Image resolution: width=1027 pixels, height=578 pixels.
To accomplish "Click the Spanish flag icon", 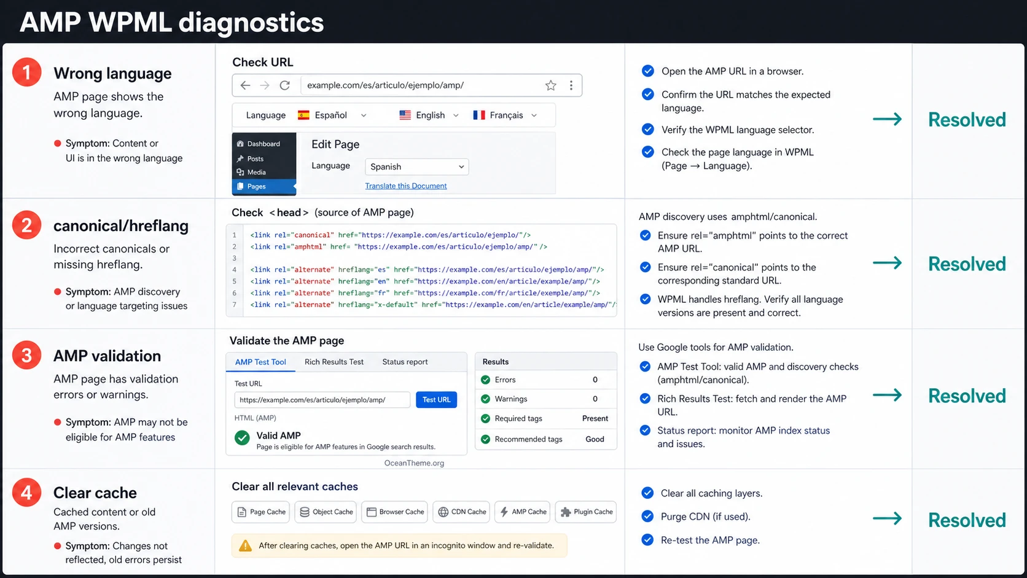I will [303, 115].
